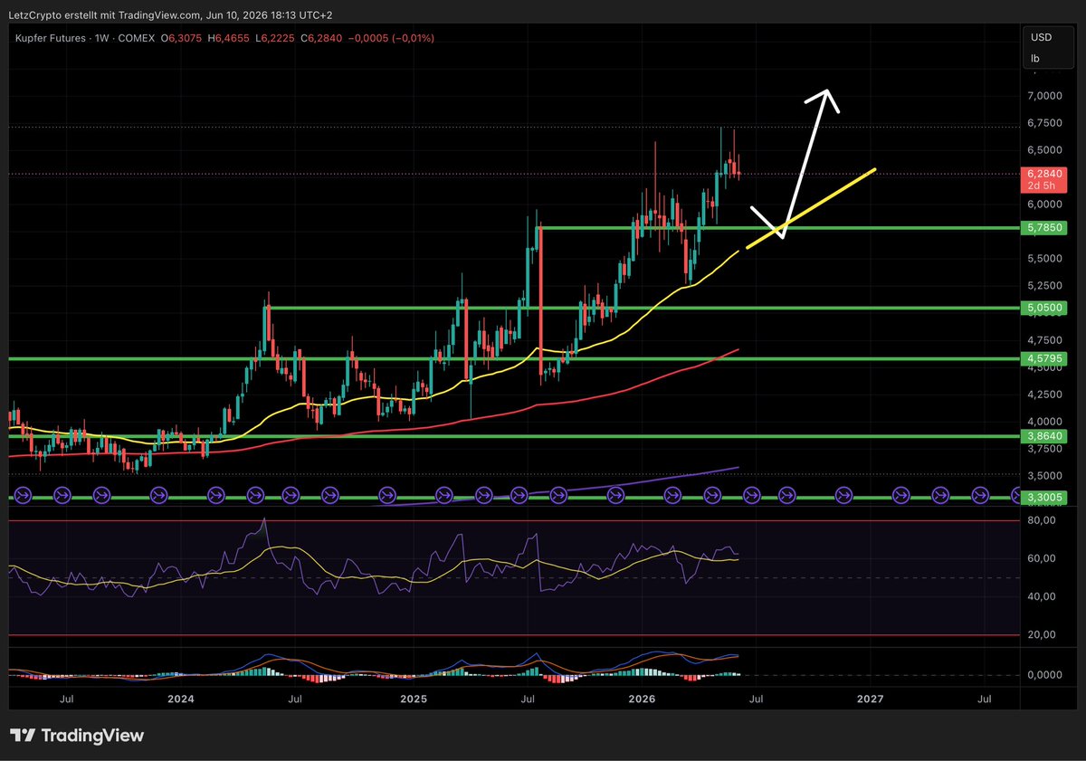Click the 6,7500 price axis tick
1086x761 pixels.
[1043, 123]
